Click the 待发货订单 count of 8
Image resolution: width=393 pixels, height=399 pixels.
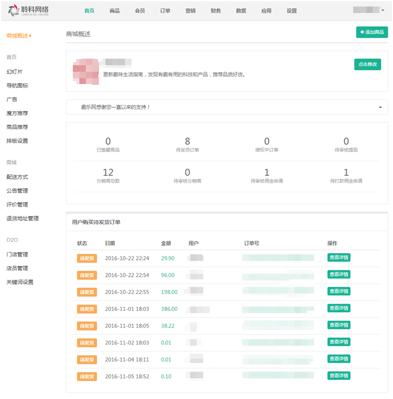tap(187, 142)
